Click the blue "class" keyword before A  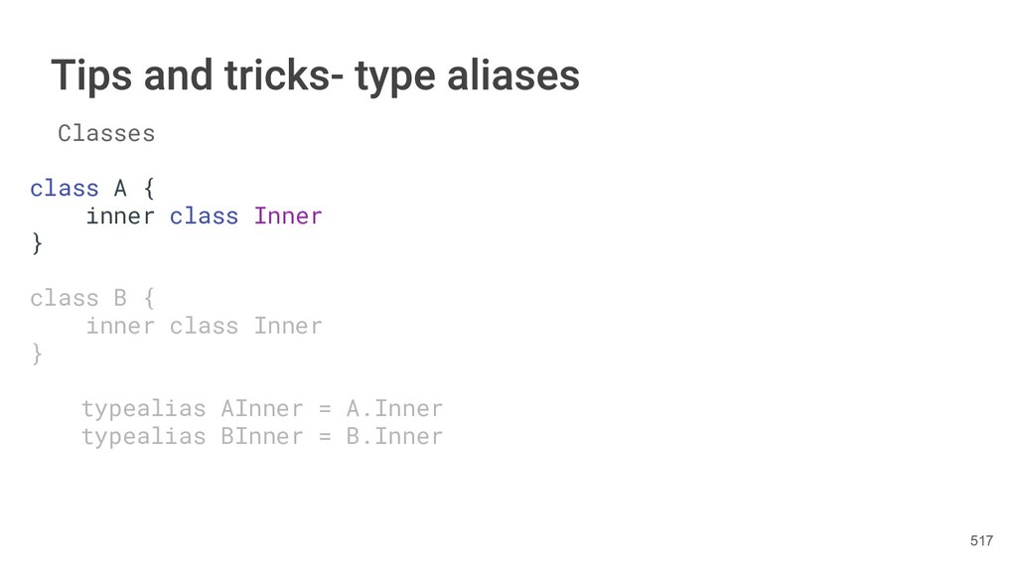[65, 188]
